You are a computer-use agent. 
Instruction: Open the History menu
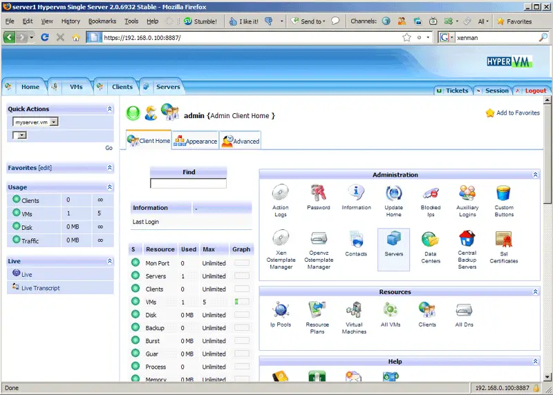[71, 21]
